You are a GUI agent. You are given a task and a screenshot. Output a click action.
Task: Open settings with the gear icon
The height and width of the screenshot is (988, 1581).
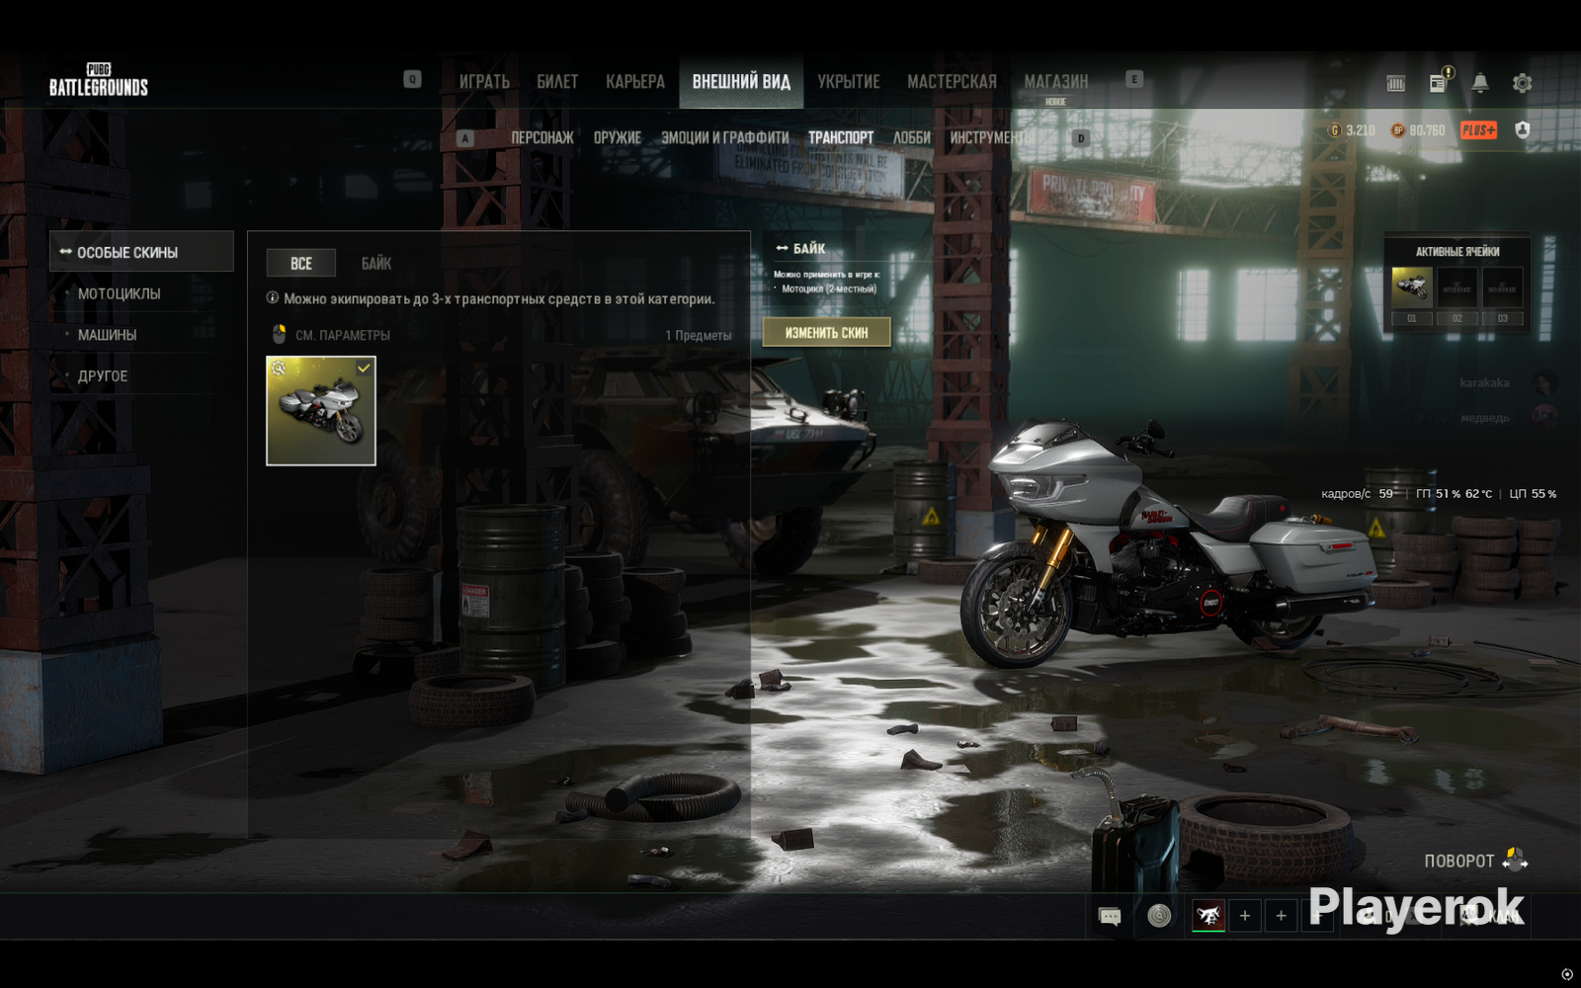[x=1523, y=83]
